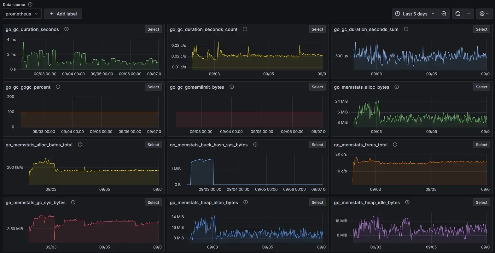Select the go_gc_duration_seconds_count metric

(317, 29)
